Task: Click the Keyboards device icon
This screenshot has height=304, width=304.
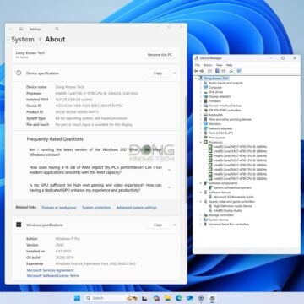Action: 206,115
